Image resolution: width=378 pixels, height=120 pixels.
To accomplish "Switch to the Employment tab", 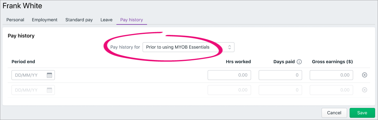I will coord(45,20).
